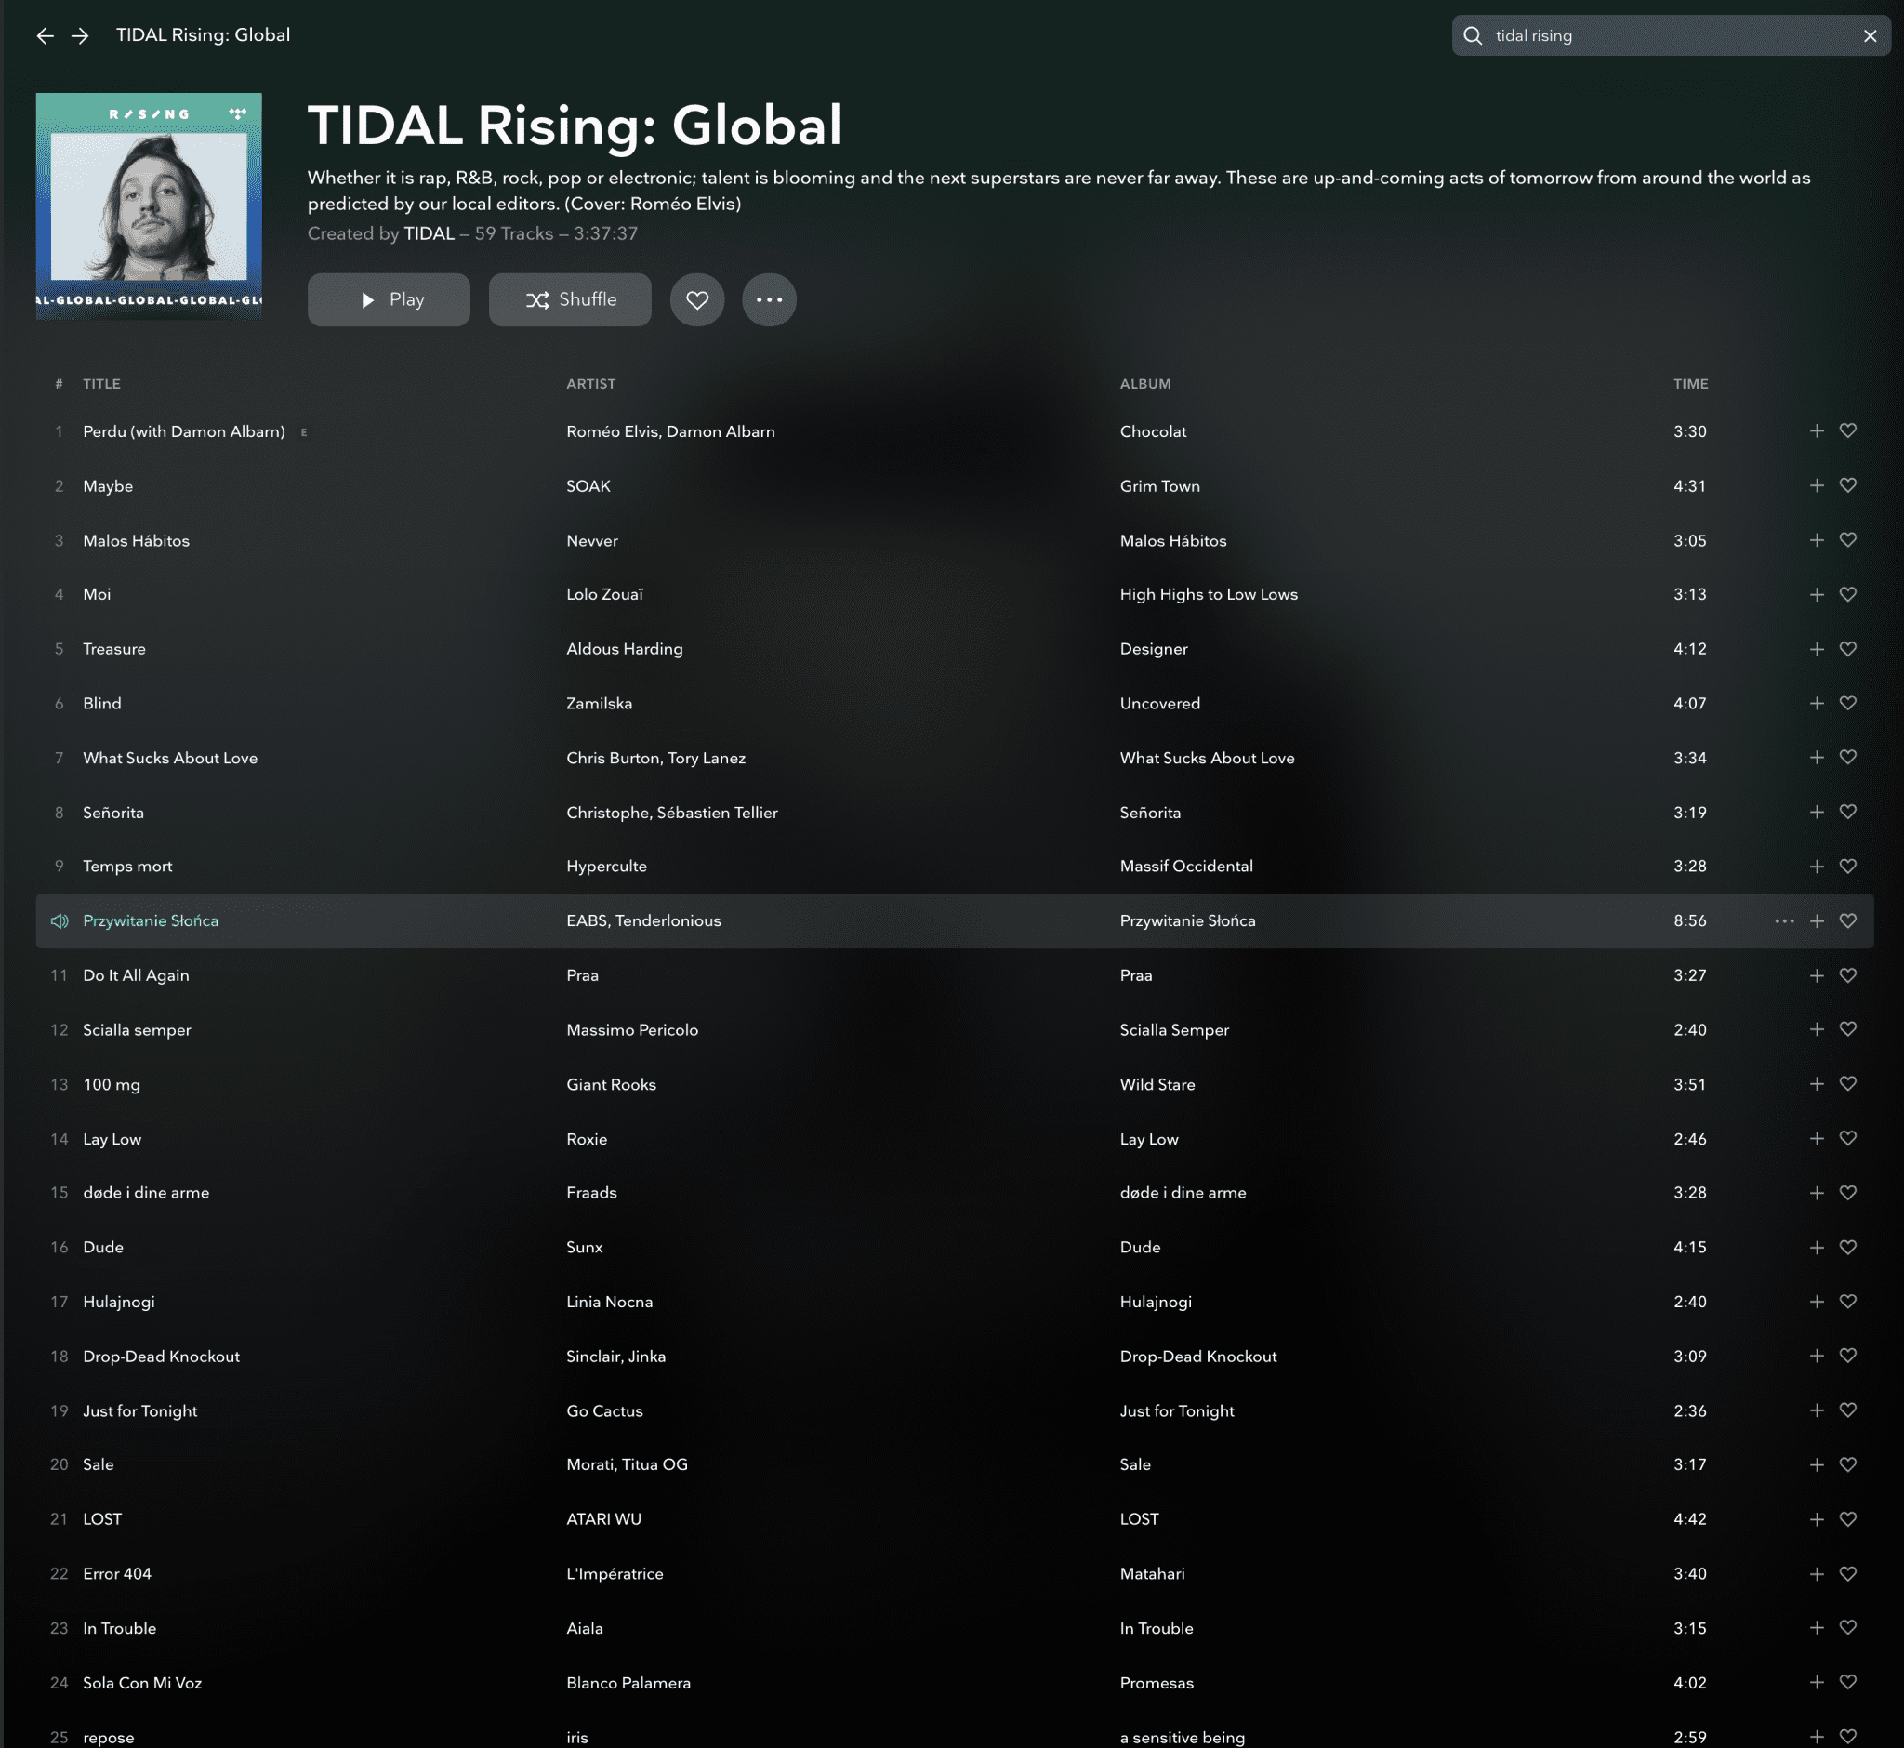The image size is (1904, 1748).
Task: Toggle favorite on Treasure track
Action: [x=1847, y=649]
